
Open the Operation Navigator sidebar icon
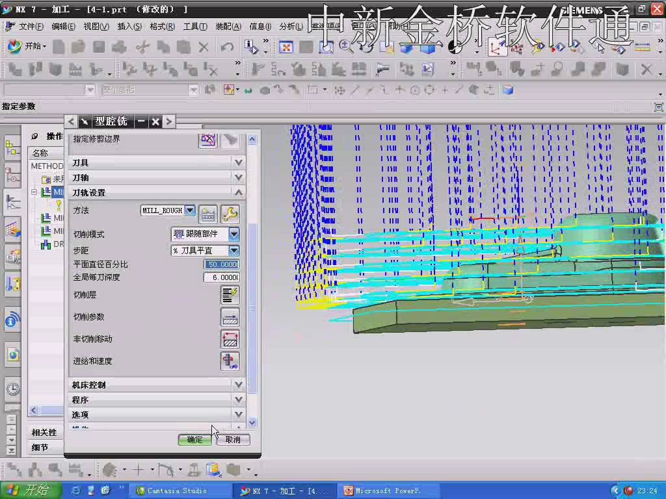[12, 203]
